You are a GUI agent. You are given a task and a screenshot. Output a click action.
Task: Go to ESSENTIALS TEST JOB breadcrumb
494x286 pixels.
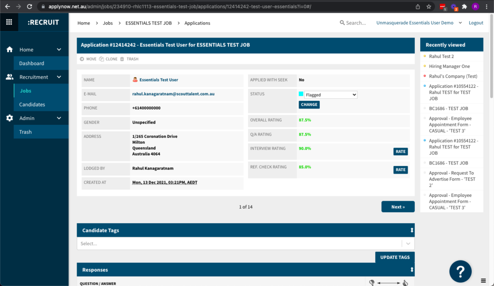click(149, 23)
